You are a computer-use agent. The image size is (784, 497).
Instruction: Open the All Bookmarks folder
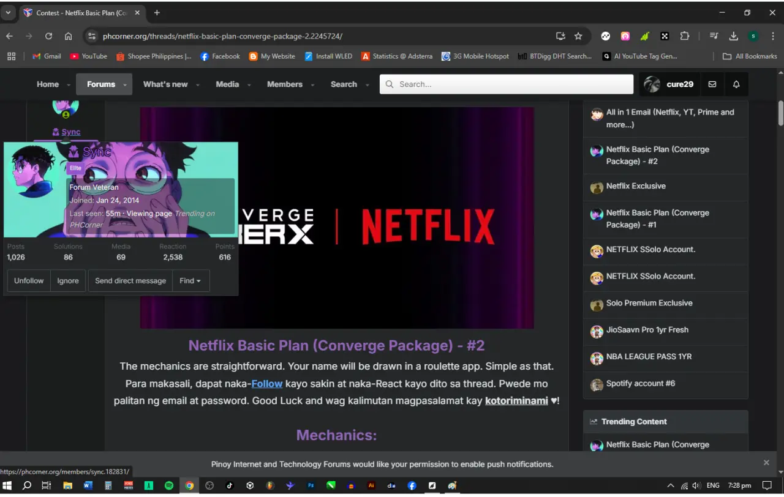tap(750, 56)
